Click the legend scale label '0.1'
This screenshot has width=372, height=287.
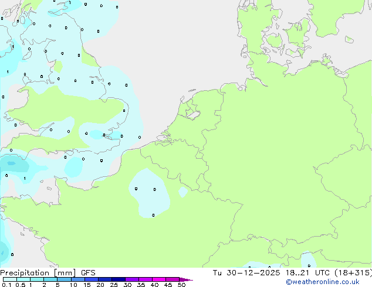tap(6, 285)
